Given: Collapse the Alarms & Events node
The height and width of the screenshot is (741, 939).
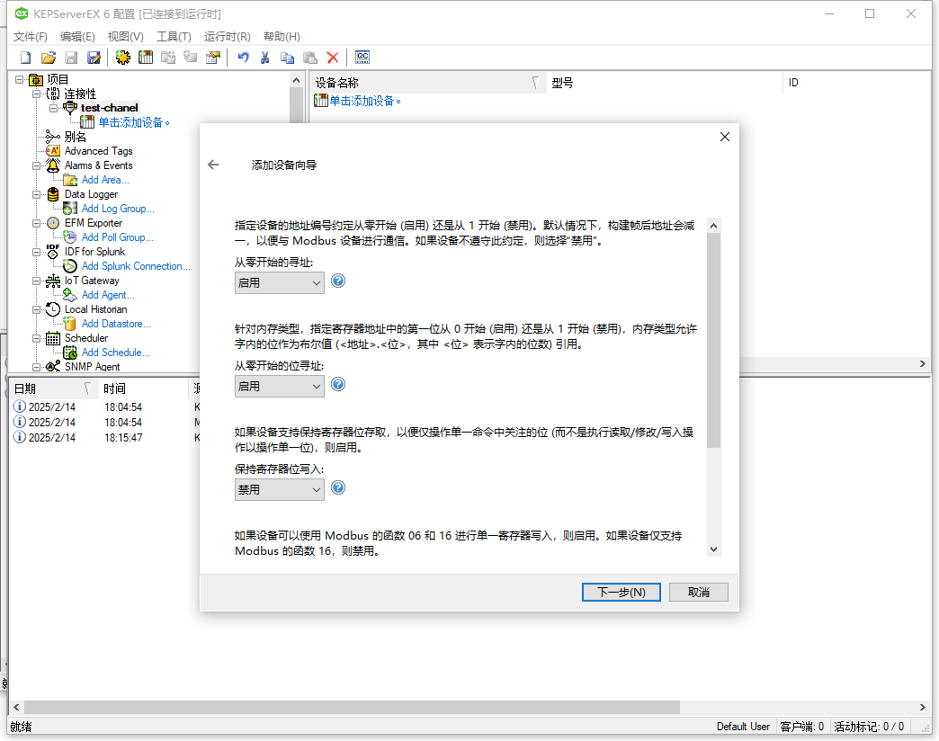Looking at the screenshot, I should 37,165.
